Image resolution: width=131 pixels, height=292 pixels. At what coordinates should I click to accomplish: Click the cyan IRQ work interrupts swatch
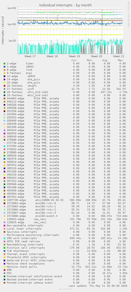(x=4, y=238)
